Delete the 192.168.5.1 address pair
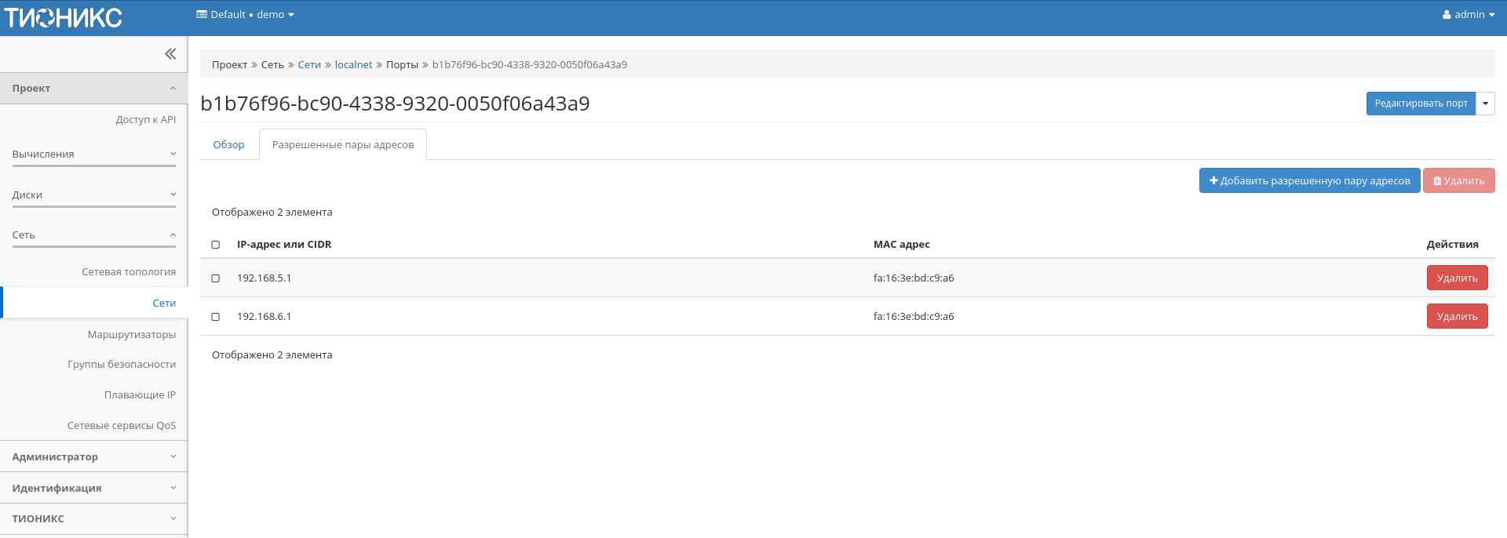This screenshot has height=538, width=1507. coord(1457,278)
